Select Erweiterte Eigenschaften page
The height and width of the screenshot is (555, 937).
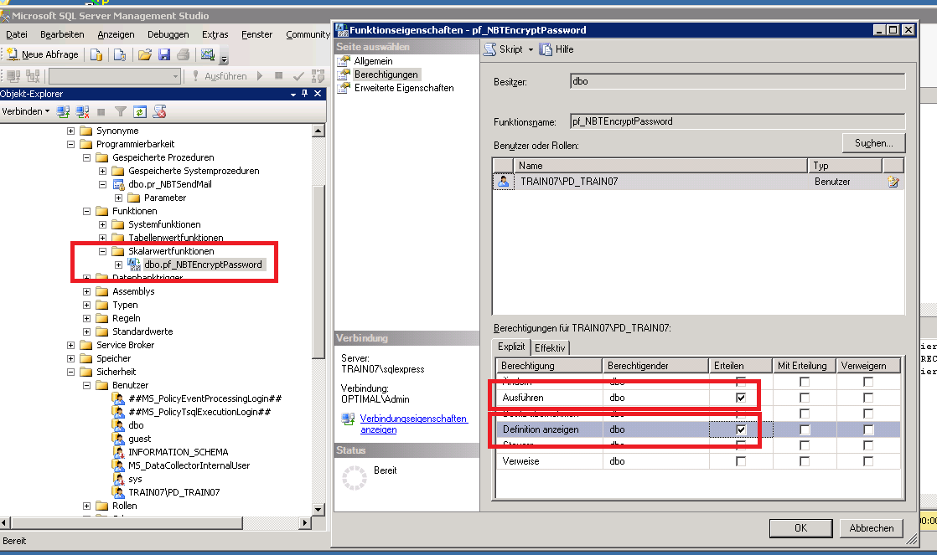coord(403,88)
